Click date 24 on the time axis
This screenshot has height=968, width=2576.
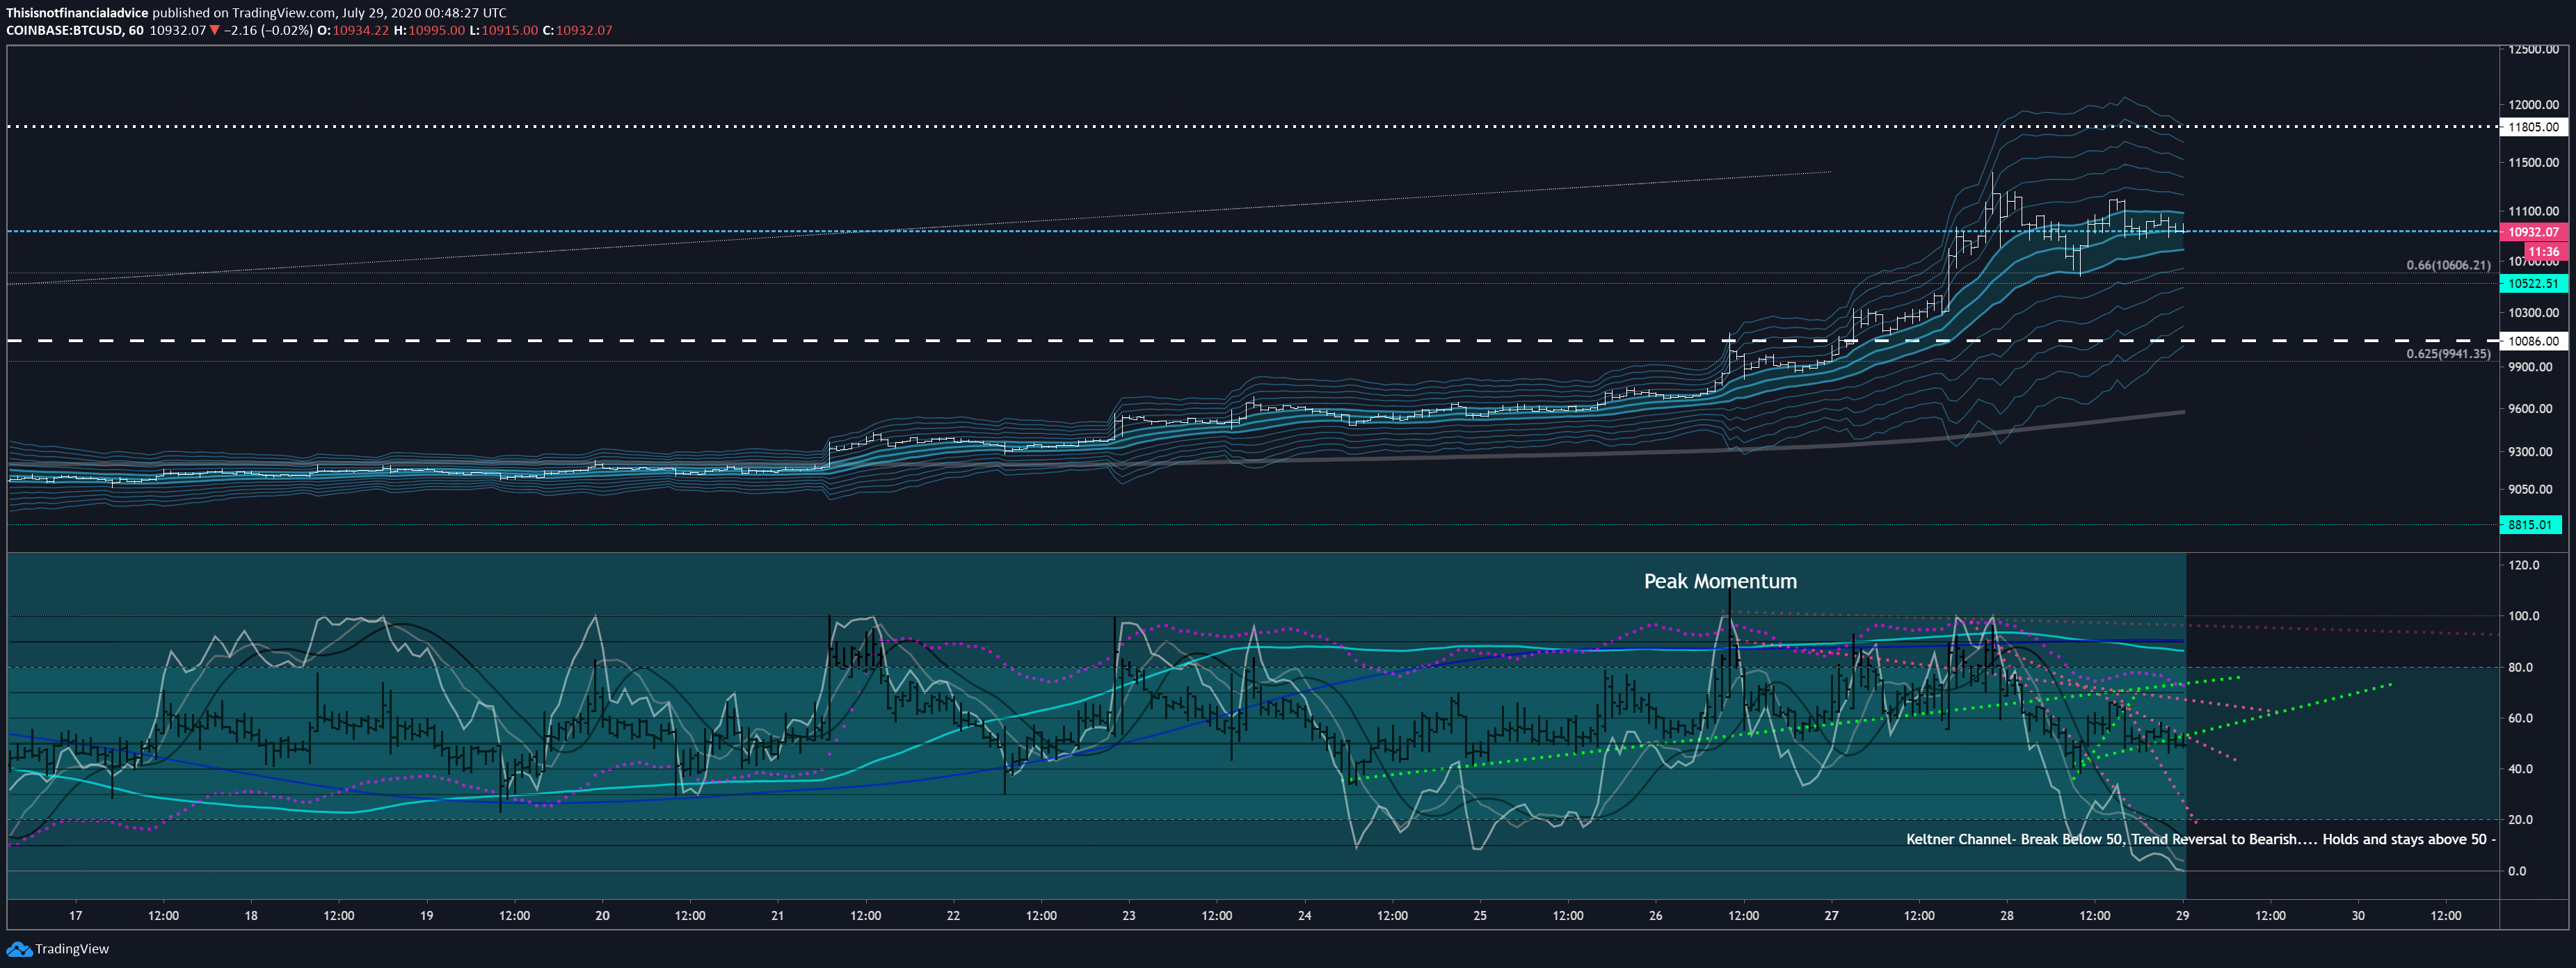coord(1305,916)
